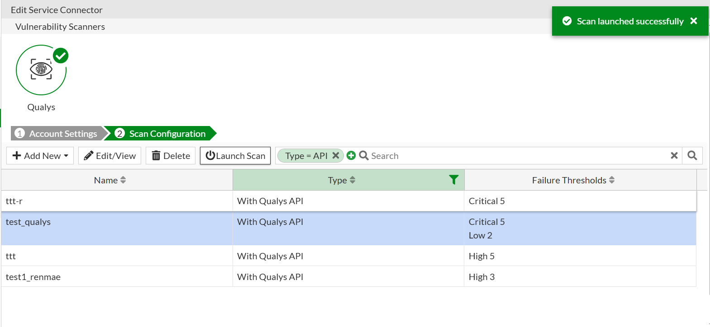This screenshot has height=327, width=710.
Task: Sort table by Name column arrows
Action: point(123,180)
